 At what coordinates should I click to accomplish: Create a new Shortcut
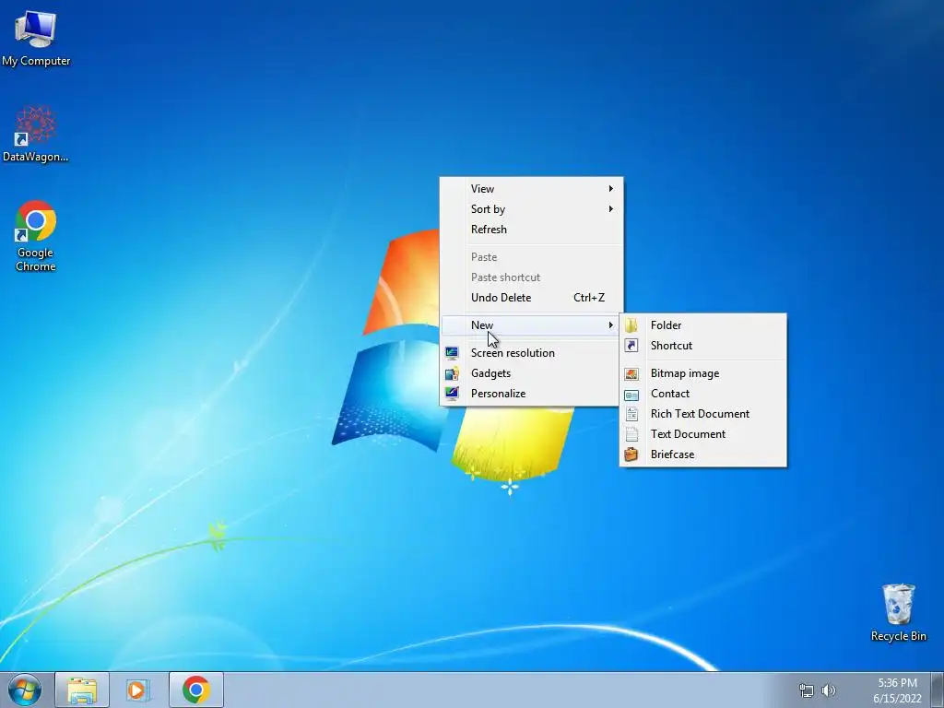tap(703, 346)
